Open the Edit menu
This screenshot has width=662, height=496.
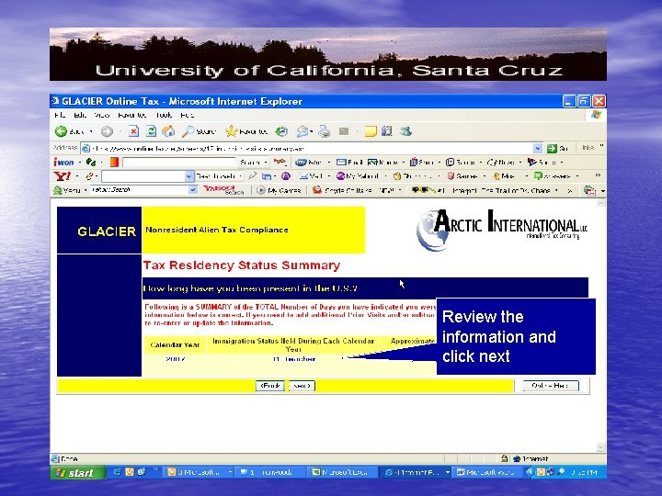pyautogui.click(x=80, y=115)
